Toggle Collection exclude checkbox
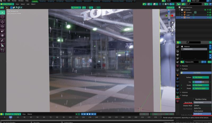 (205, 10)
